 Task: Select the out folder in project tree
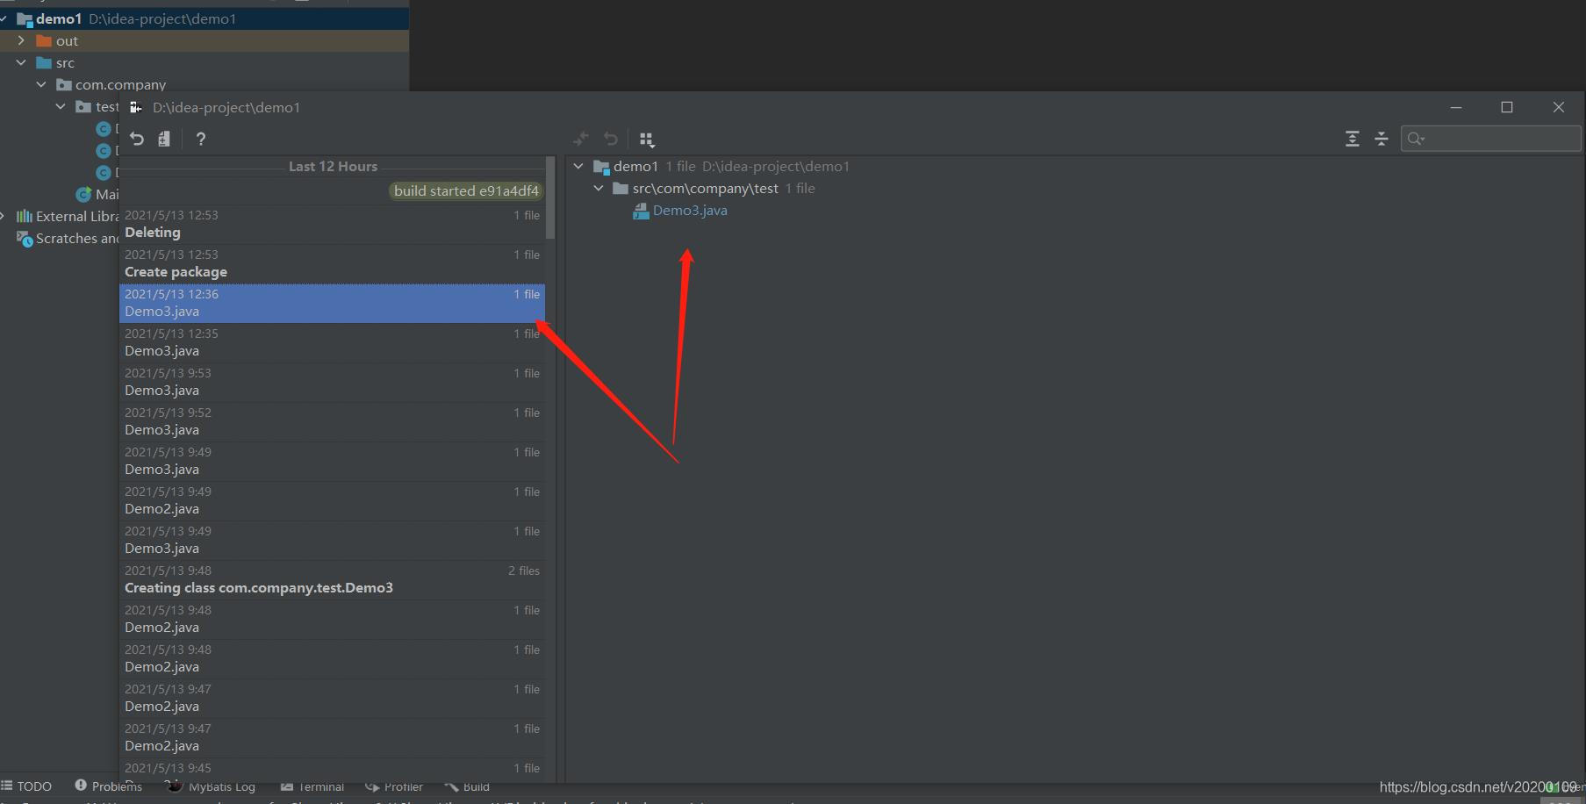pyautogui.click(x=205, y=40)
